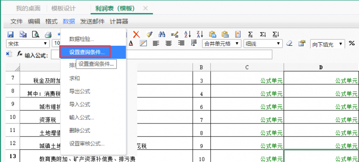The height and width of the screenshot is (162, 359).
Task: Select the format painter brush icon
Action: pos(149,35)
